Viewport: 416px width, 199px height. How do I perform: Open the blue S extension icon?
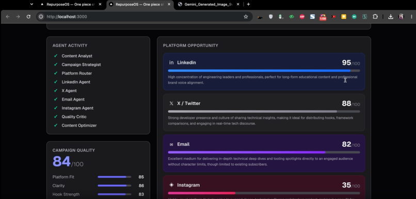click(x=313, y=16)
